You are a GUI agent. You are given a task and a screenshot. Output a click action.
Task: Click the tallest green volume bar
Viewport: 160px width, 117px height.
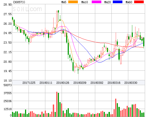(x=58, y=105)
